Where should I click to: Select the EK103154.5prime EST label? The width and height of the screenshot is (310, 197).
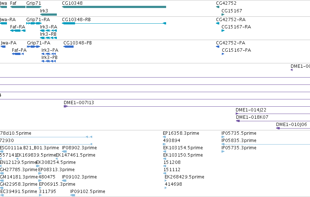pos(183,148)
